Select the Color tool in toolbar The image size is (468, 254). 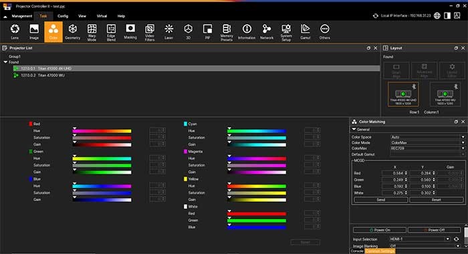53,32
